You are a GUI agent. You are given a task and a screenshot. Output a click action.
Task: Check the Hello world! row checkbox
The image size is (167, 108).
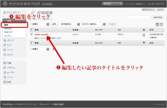pos(32,35)
